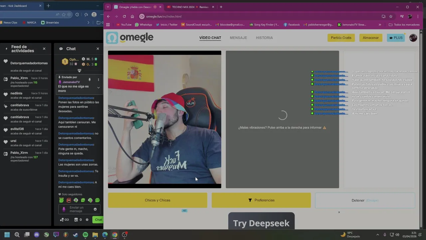Open Preferencias filter options

[261, 200]
